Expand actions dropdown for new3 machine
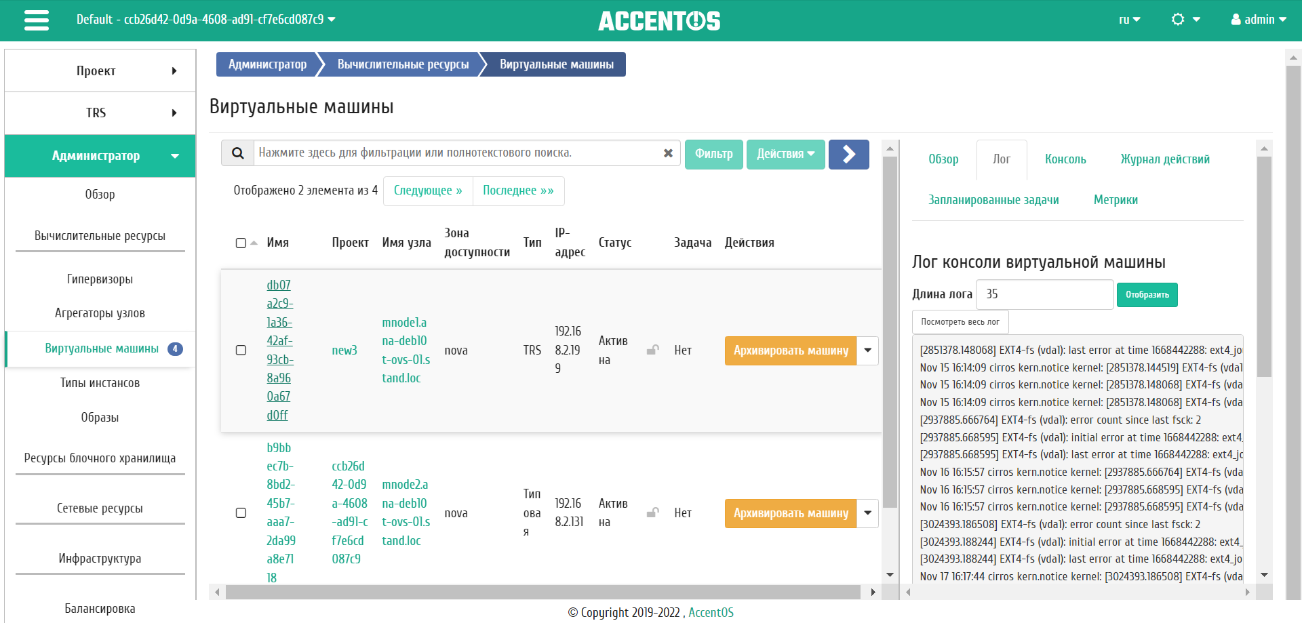1302x623 pixels. (x=868, y=350)
